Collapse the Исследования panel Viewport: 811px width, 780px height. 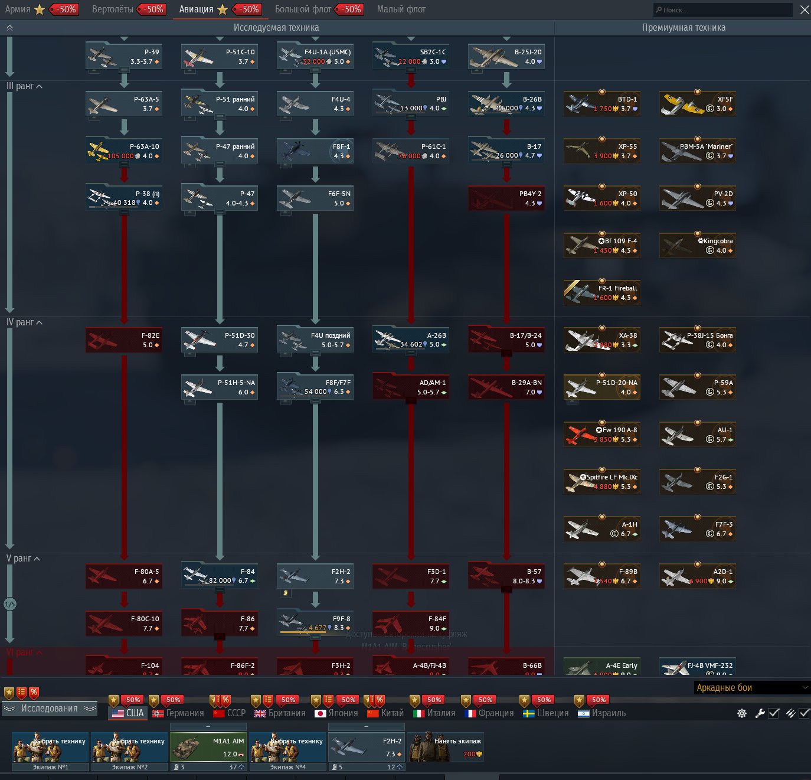(x=50, y=709)
